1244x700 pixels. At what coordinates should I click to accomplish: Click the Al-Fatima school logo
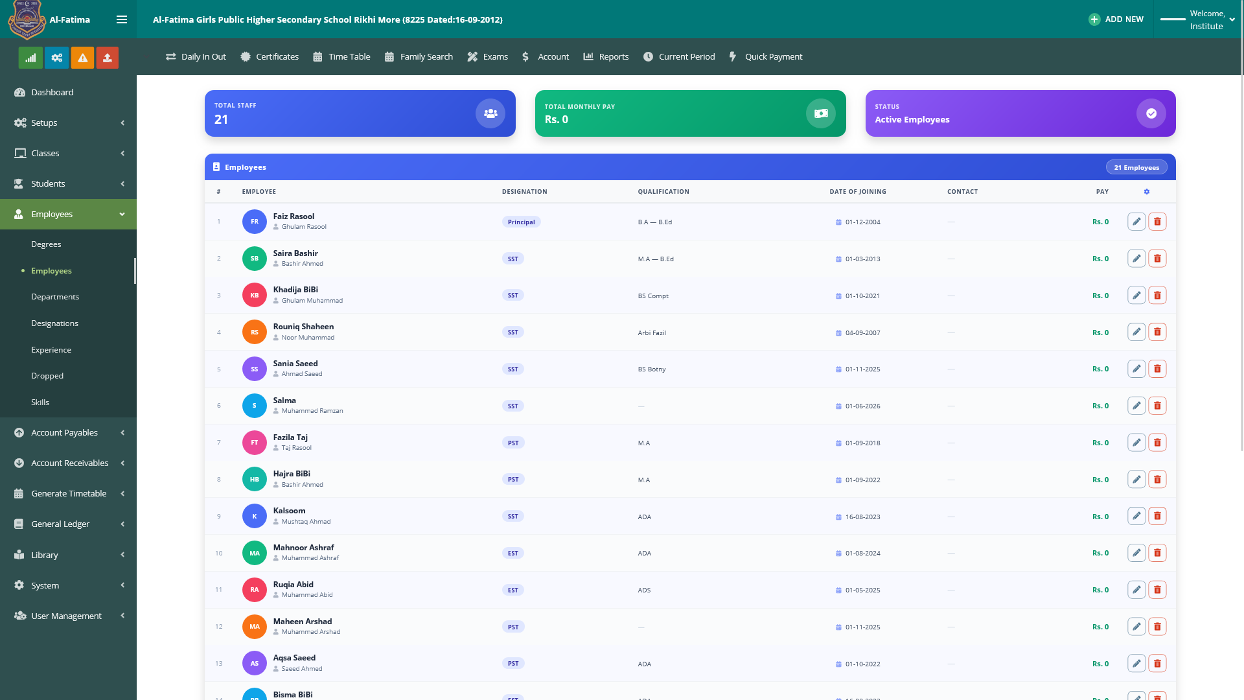pos(27,19)
